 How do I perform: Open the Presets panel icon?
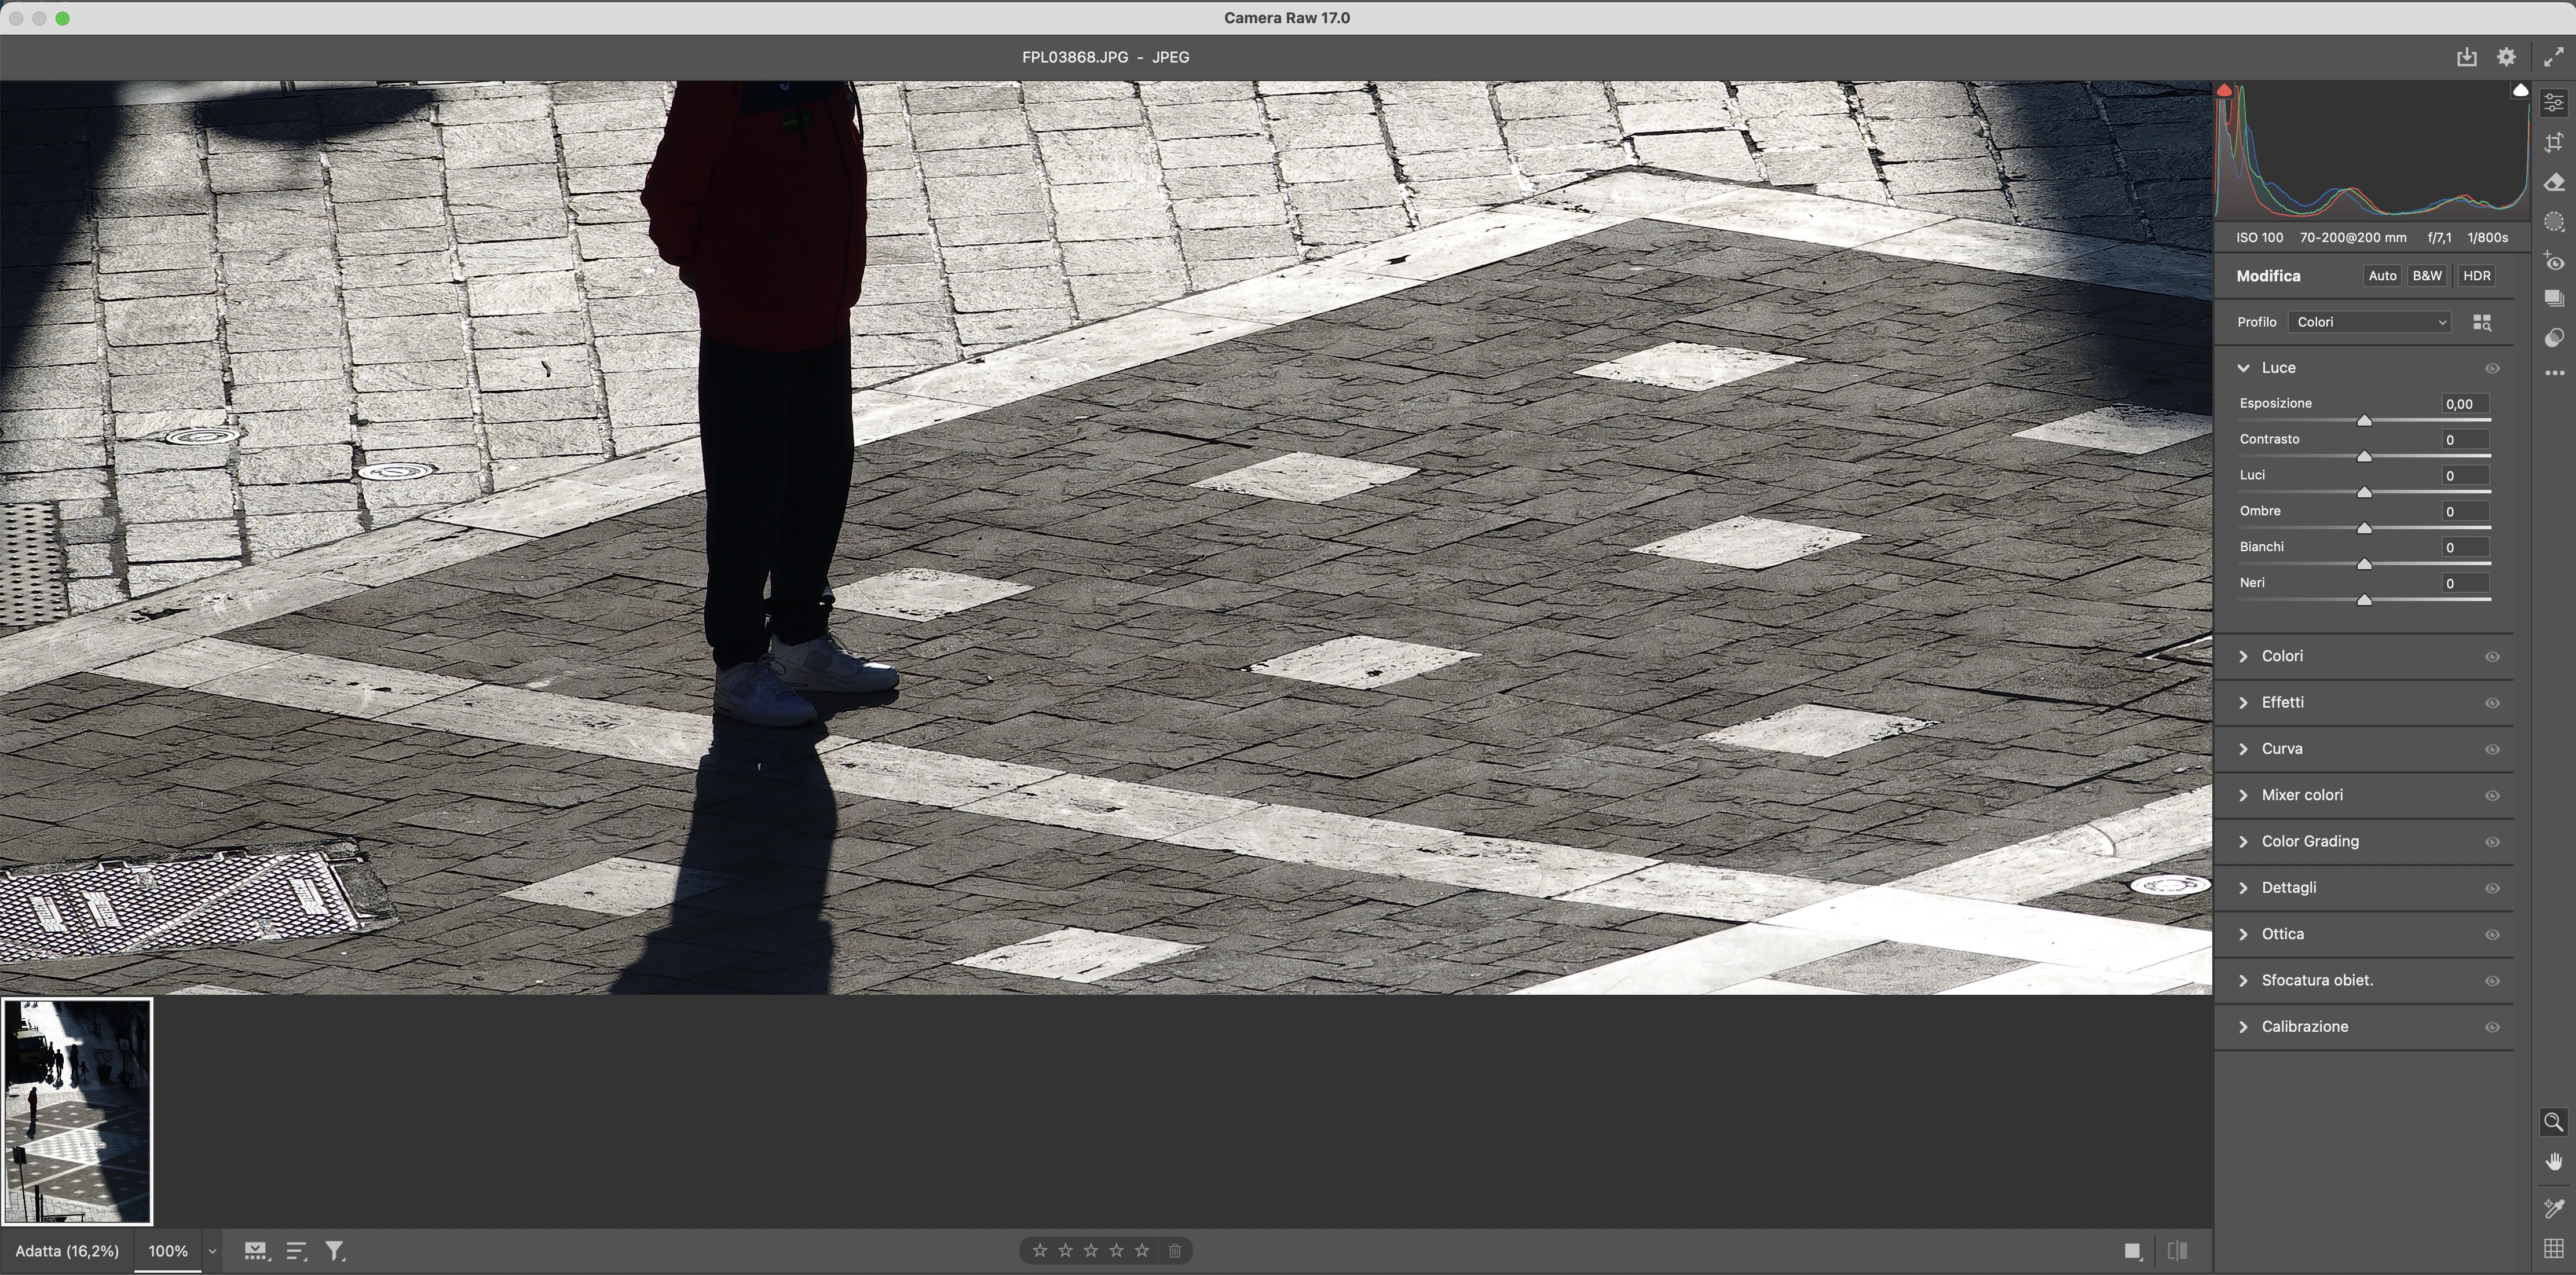[x=2554, y=338]
